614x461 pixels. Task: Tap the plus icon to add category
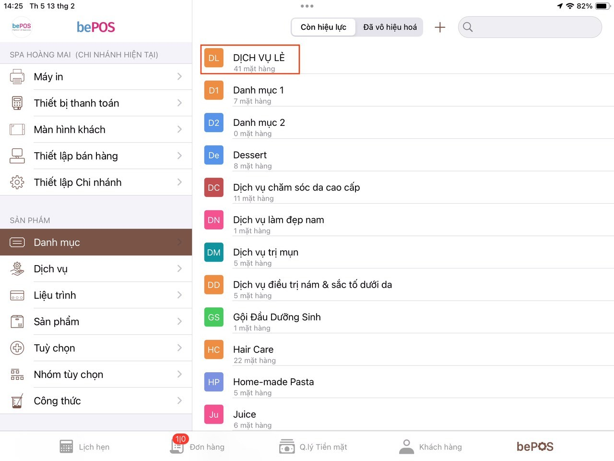[x=440, y=27]
